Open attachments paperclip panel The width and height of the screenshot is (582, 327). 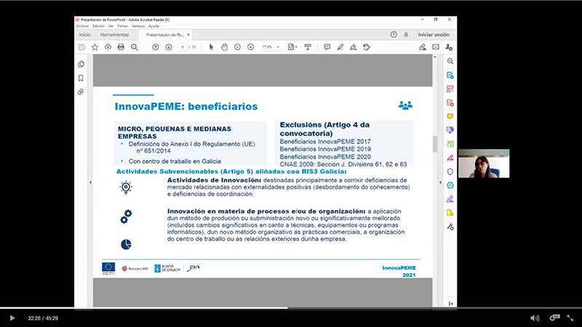pos(81,92)
